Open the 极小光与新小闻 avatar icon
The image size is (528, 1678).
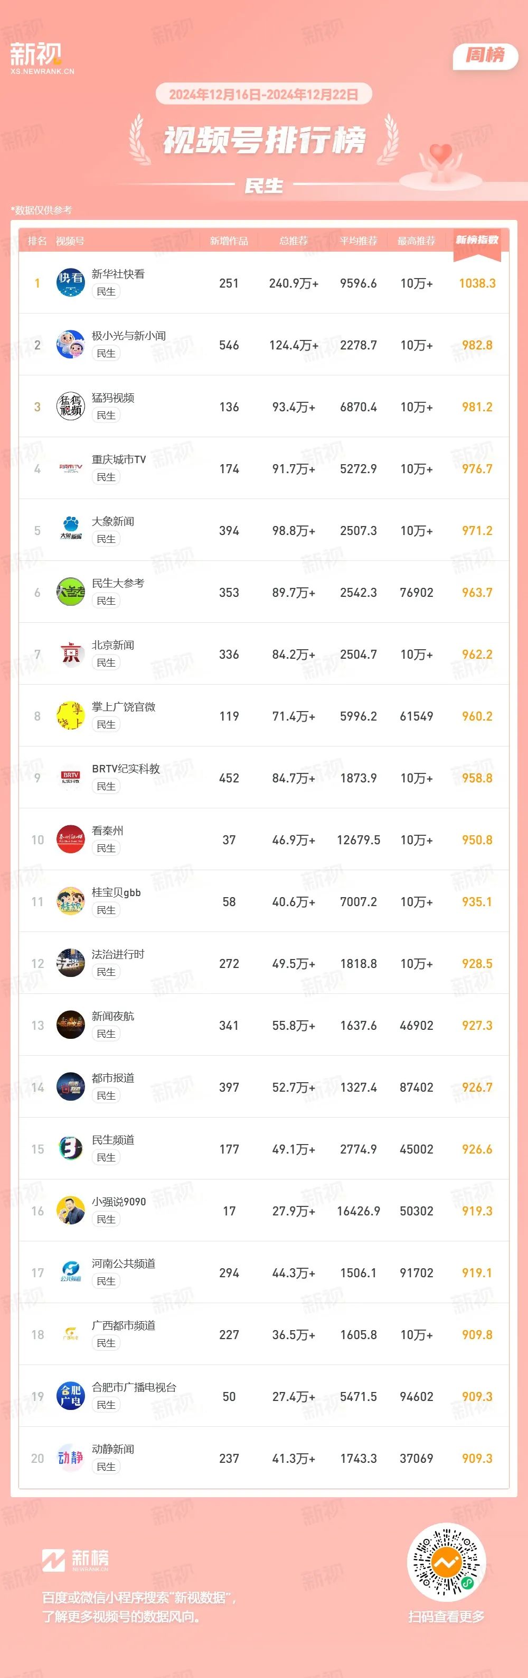pos(70,345)
